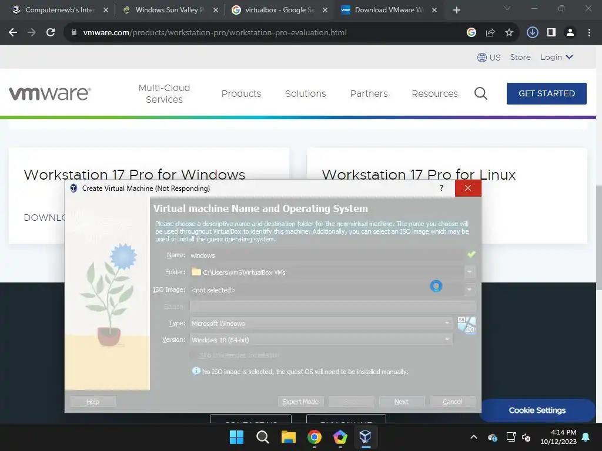The image size is (602, 451).
Task: Click the VirtualBox taskbar icon
Action: (366, 437)
